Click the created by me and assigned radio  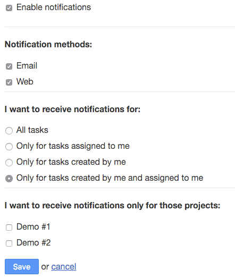coord(9,179)
